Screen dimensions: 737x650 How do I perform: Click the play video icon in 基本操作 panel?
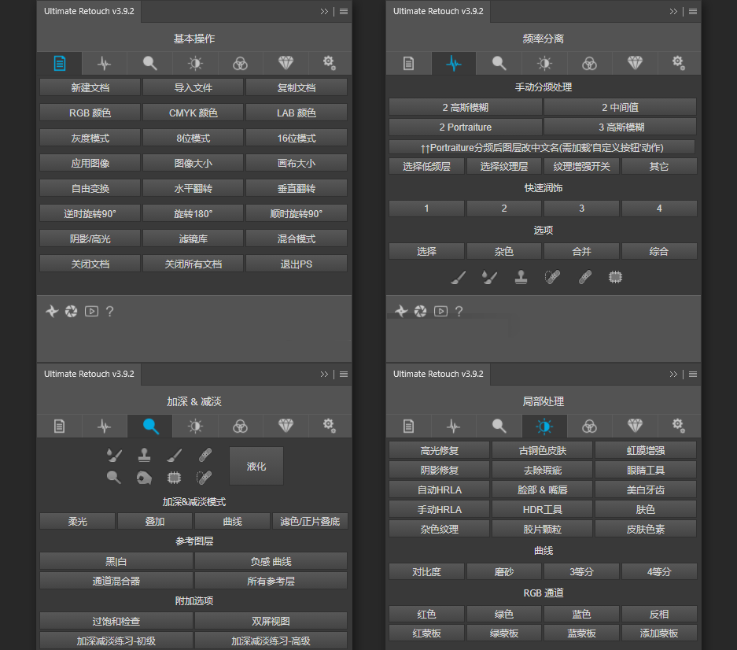click(91, 311)
